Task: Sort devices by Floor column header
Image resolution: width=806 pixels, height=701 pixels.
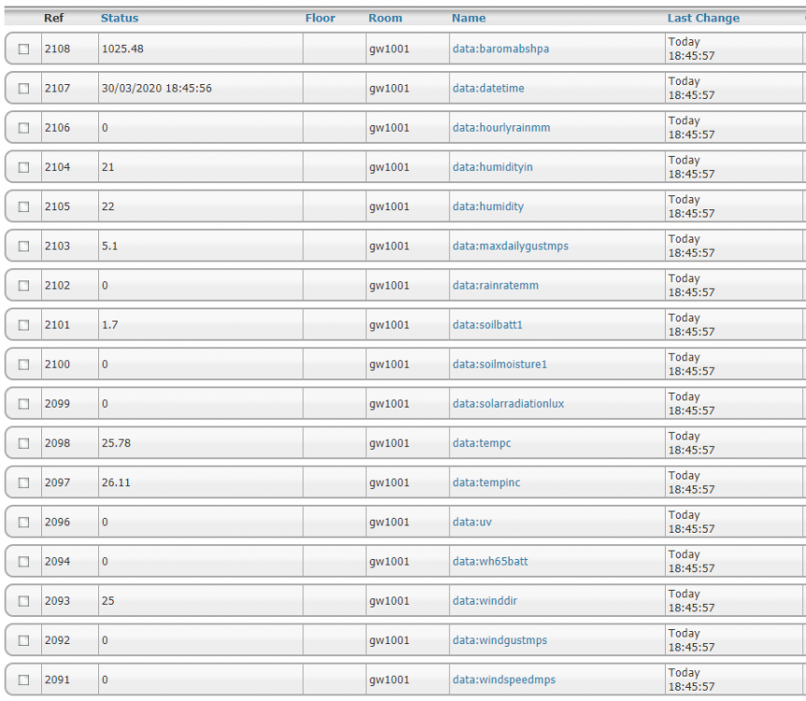Action: 320,18
